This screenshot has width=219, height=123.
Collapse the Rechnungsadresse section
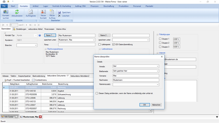[45, 49]
